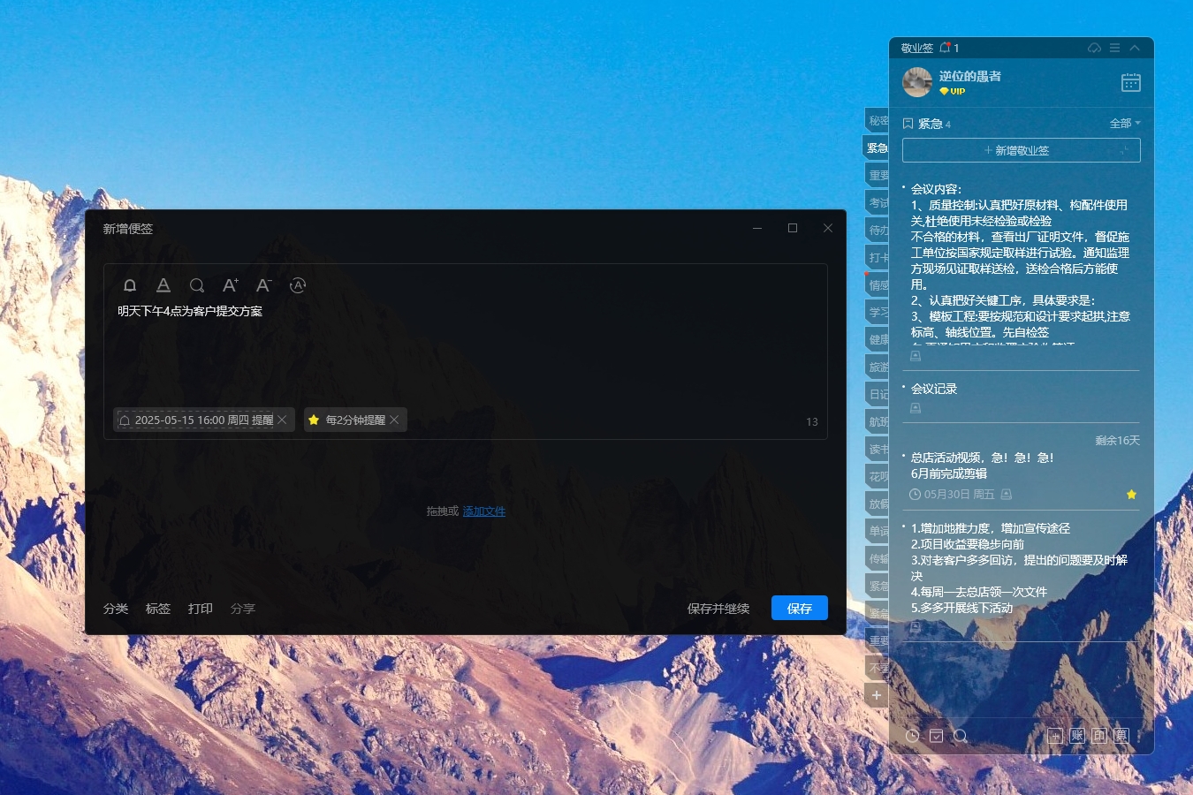Screen dimensions: 1193x795
Task: Click the plus box icon in the bottom bar
Action: (x=1055, y=736)
